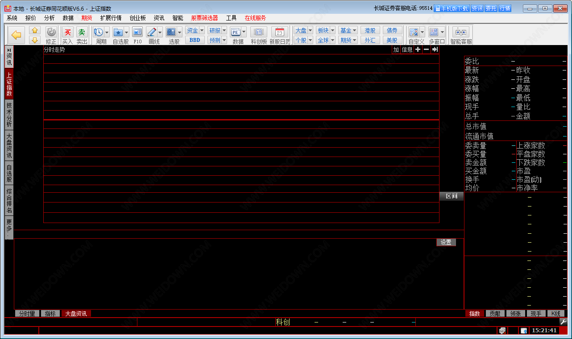Image resolution: width=572 pixels, height=339 pixels.
Task: Open the 在线服务 menu
Action: click(255, 18)
